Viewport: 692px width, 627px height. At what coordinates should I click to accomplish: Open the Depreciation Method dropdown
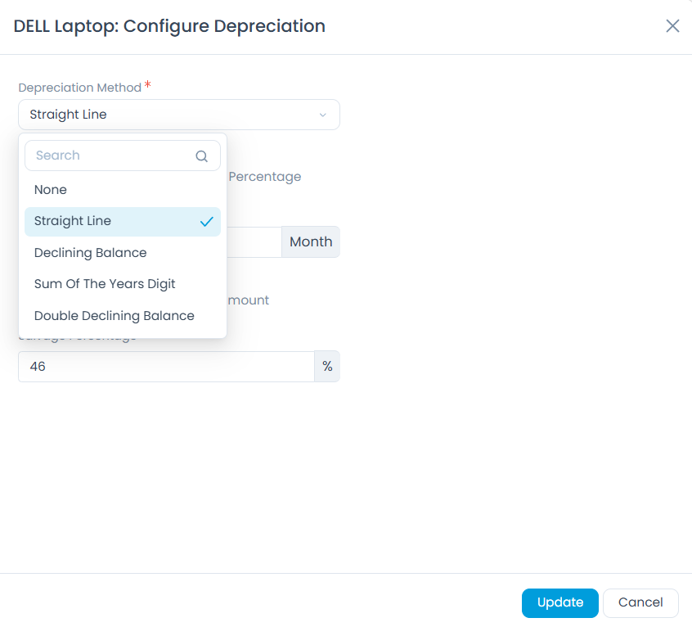[x=179, y=115]
